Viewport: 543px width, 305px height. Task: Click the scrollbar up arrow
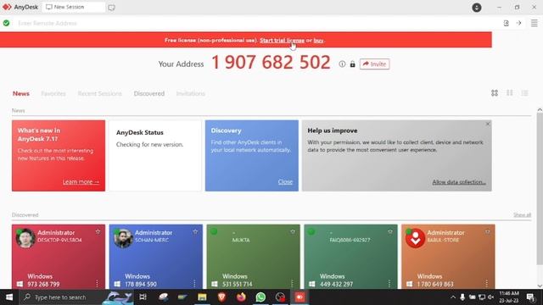(540, 109)
